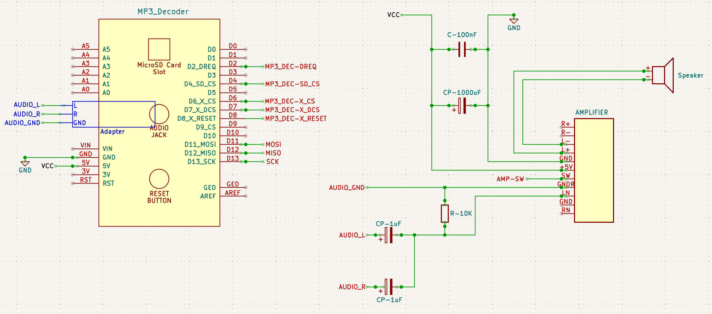Click the AMP-SW net label
Image resolution: width=712 pixels, height=314 pixels.
[x=510, y=179]
